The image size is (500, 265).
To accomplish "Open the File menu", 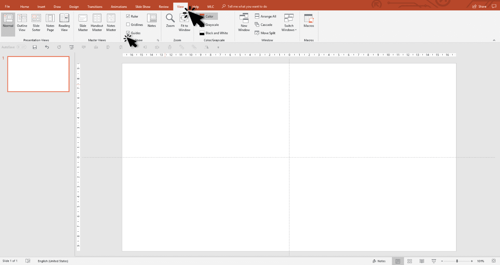I will click(7, 6).
